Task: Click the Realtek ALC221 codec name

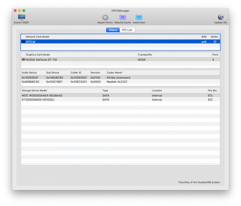Action: [117, 82]
